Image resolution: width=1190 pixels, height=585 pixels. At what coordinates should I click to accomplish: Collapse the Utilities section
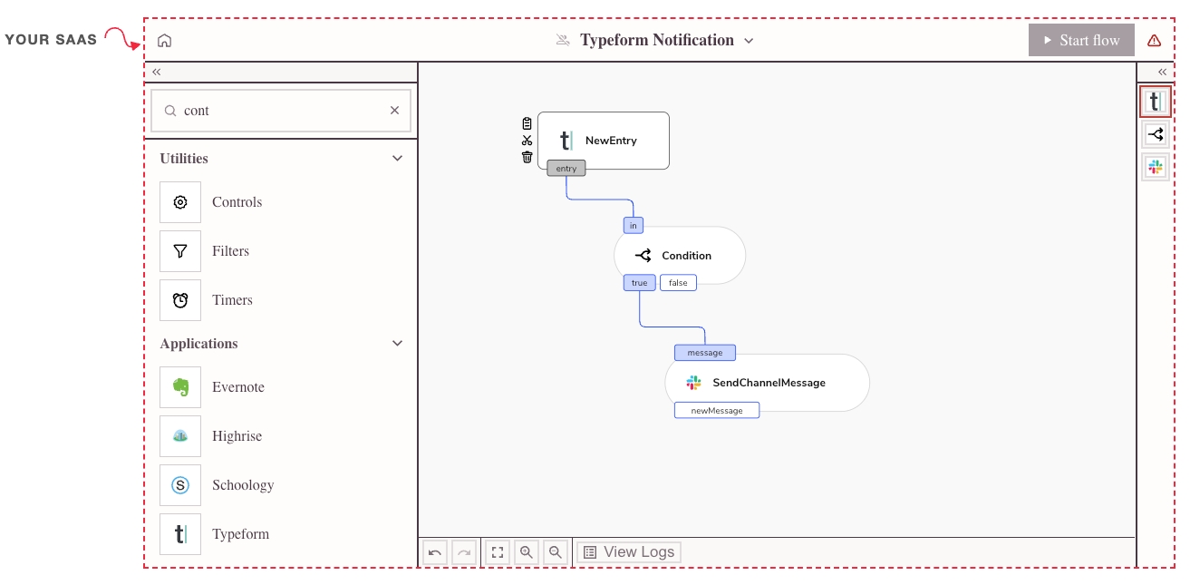tap(396, 159)
